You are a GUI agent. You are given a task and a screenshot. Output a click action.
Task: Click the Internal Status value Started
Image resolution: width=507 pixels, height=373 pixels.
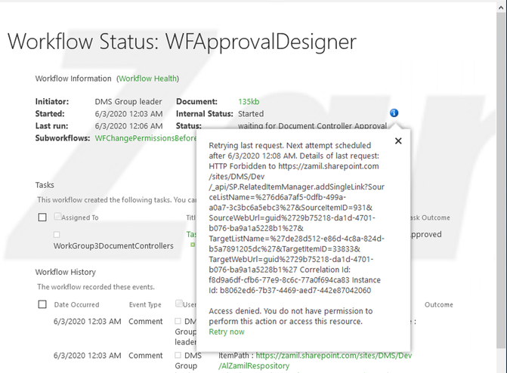point(251,114)
